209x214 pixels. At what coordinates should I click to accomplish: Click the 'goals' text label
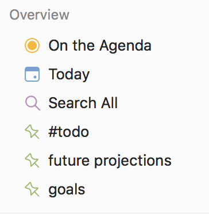tap(67, 190)
